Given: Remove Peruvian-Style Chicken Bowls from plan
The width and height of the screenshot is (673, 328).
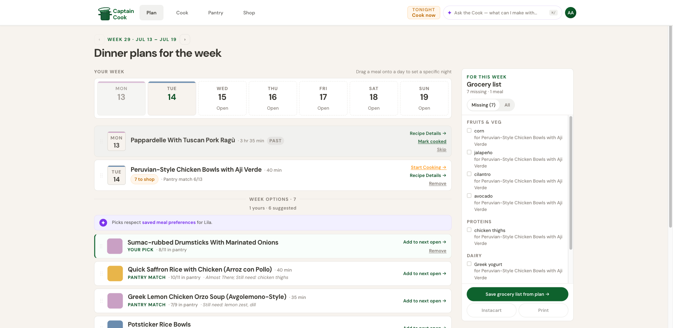Looking at the screenshot, I should [x=437, y=184].
